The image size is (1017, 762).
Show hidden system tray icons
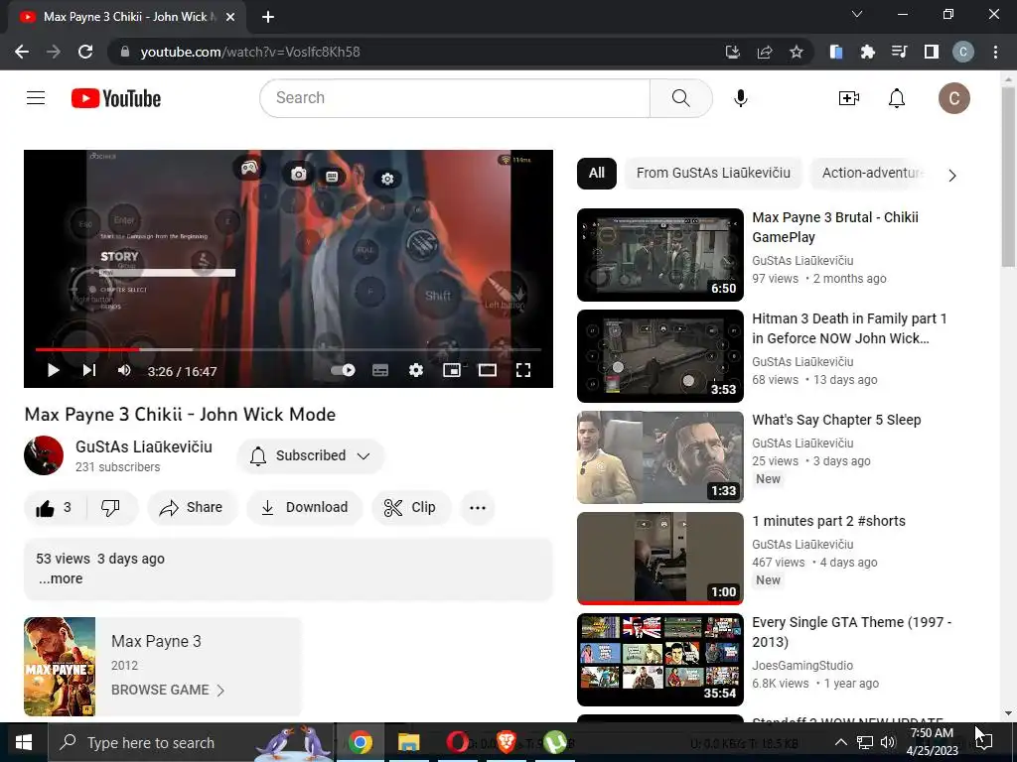(840, 742)
